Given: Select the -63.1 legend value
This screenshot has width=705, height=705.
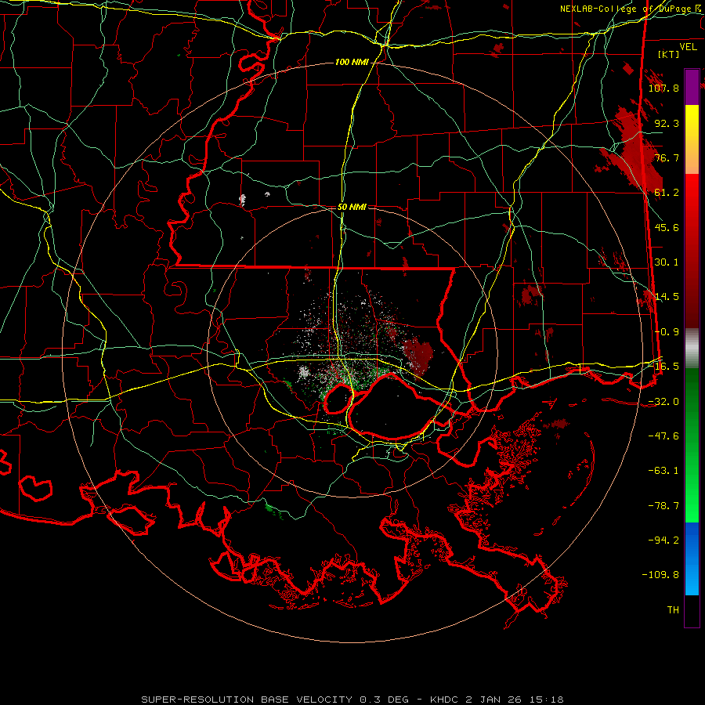Looking at the screenshot, I should [x=663, y=471].
